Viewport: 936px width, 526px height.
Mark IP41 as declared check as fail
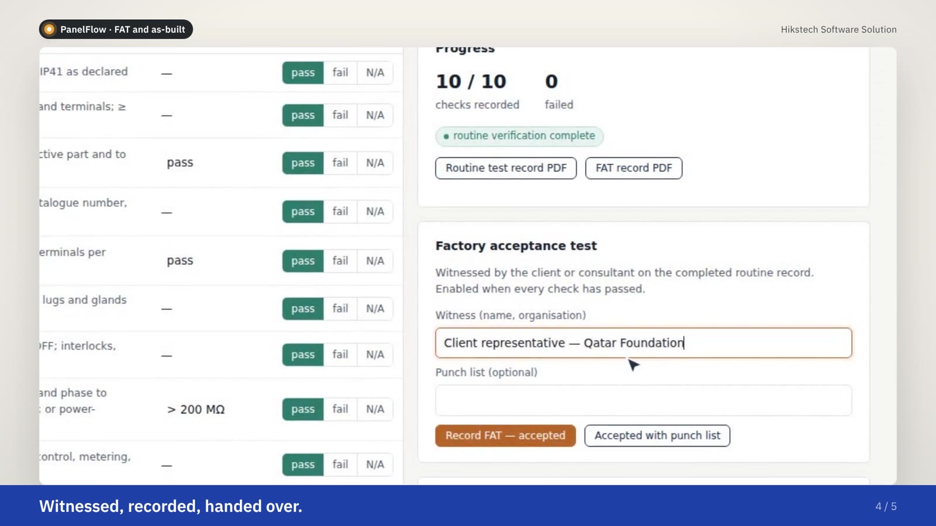coord(340,72)
